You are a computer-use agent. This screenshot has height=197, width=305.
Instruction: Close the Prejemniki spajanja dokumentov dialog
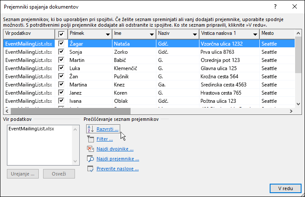(295, 6)
